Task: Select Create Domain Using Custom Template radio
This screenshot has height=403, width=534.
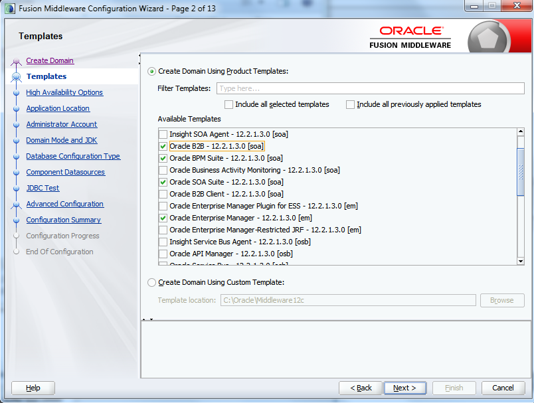Action: coord(151,283)
